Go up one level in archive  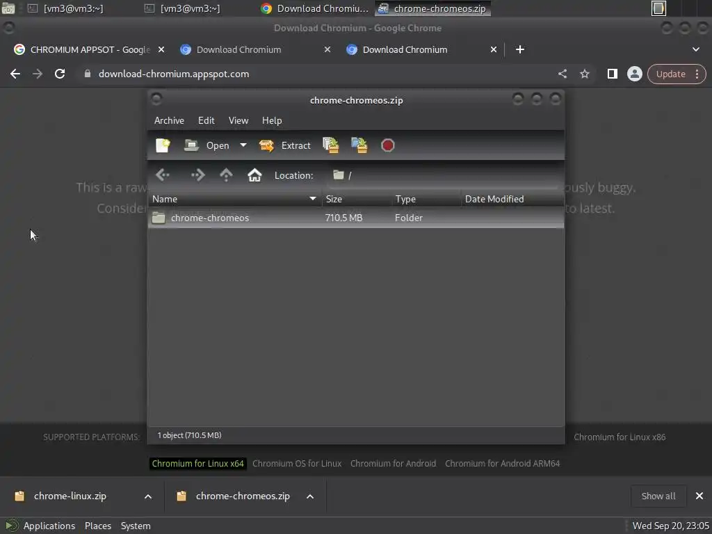point(226,175)
